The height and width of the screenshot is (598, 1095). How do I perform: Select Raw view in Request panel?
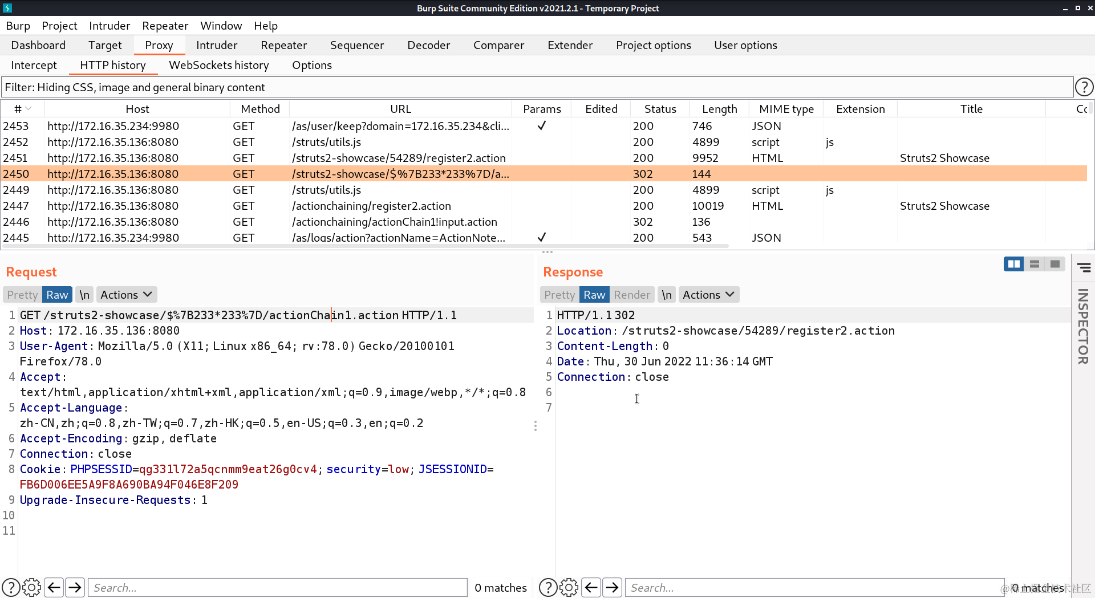57,295
